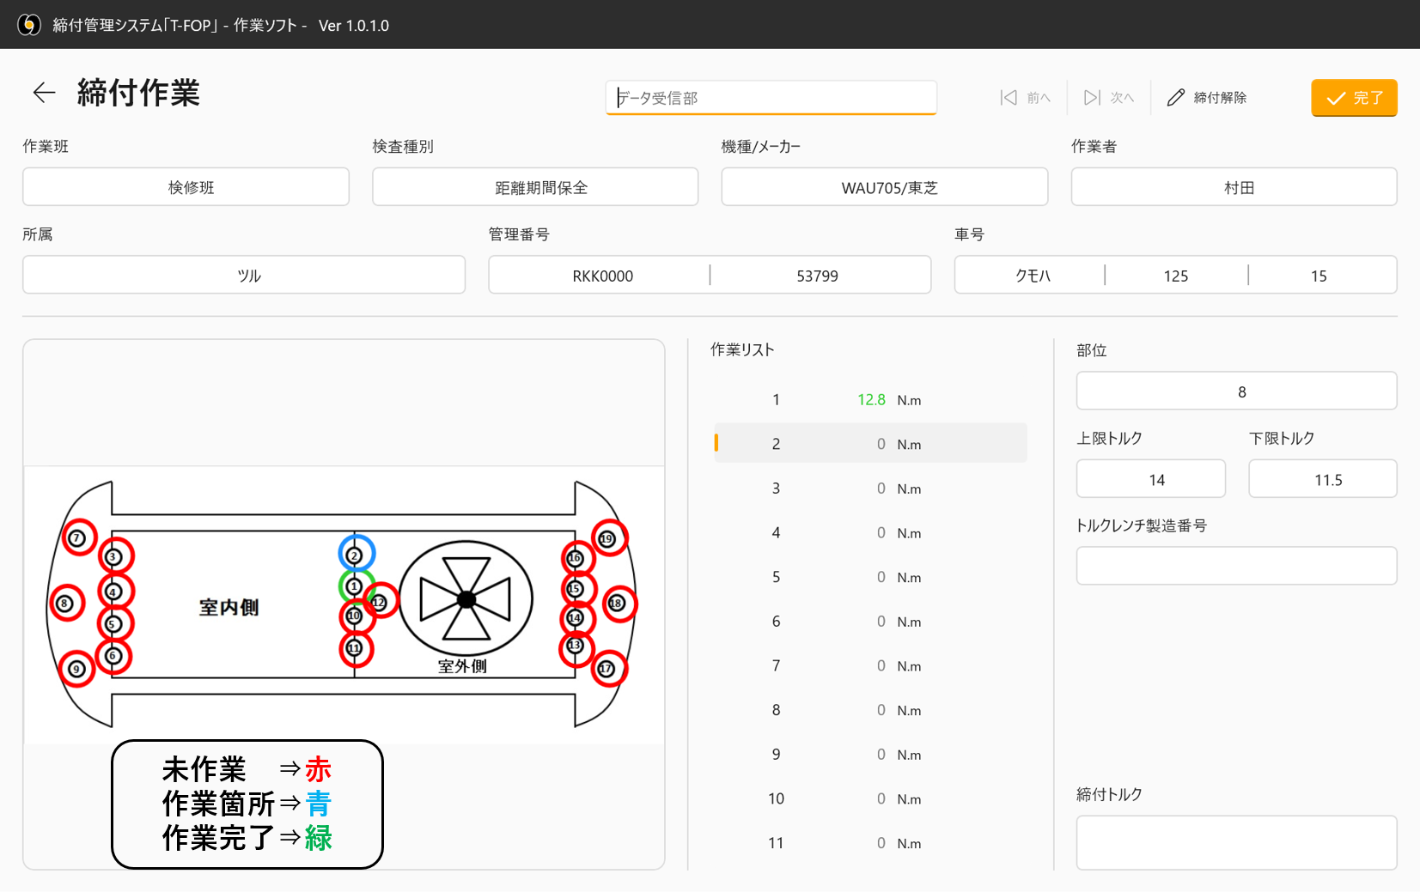Click the skip-next icon labeled 次へ

[x=1092, y=97]
